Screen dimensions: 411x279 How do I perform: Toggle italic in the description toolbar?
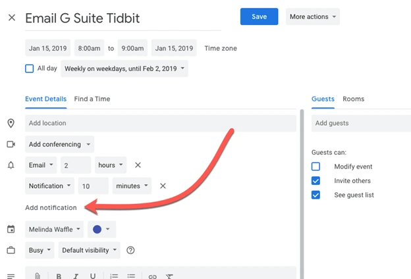point(76,276)
